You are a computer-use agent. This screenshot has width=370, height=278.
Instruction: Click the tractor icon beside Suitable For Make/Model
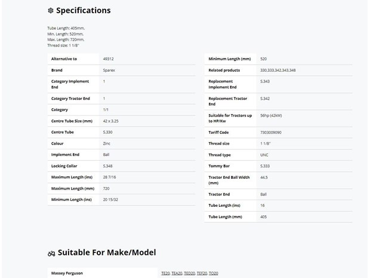pos(51,253)
